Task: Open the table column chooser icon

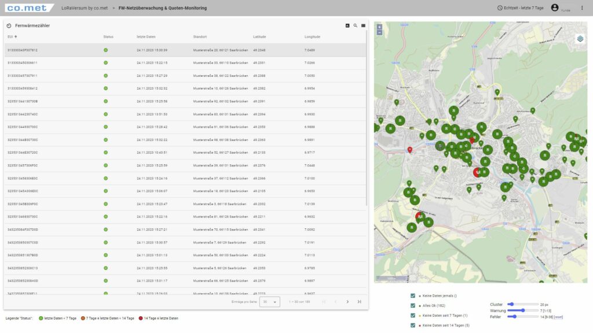Action: (364, 25)
